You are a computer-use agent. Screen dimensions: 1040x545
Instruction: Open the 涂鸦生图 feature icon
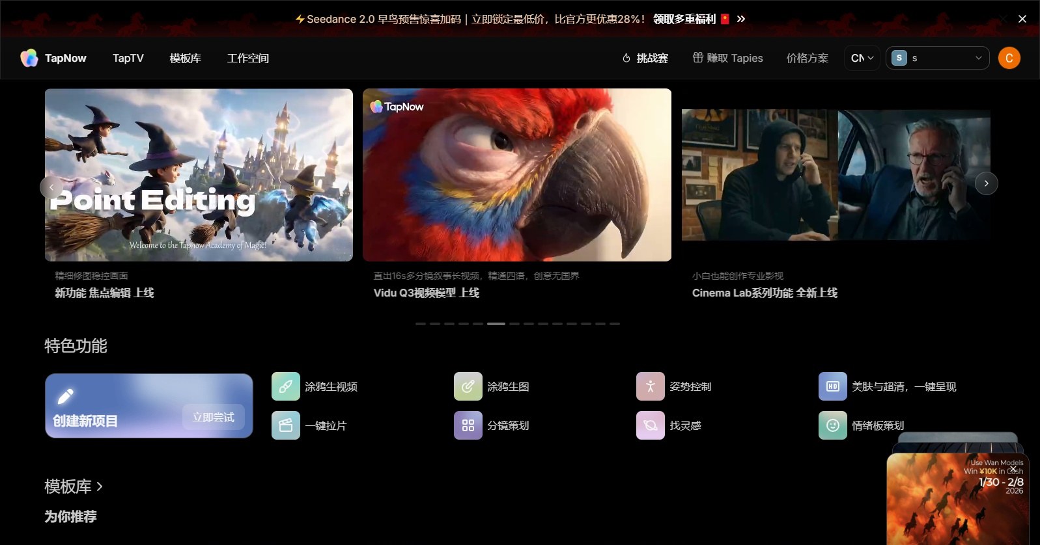coord(468,386)
